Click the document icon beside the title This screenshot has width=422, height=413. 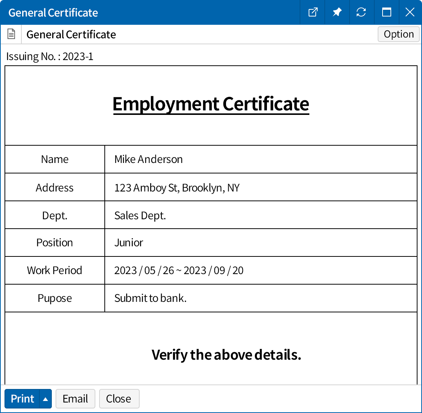tap(11, 34)
